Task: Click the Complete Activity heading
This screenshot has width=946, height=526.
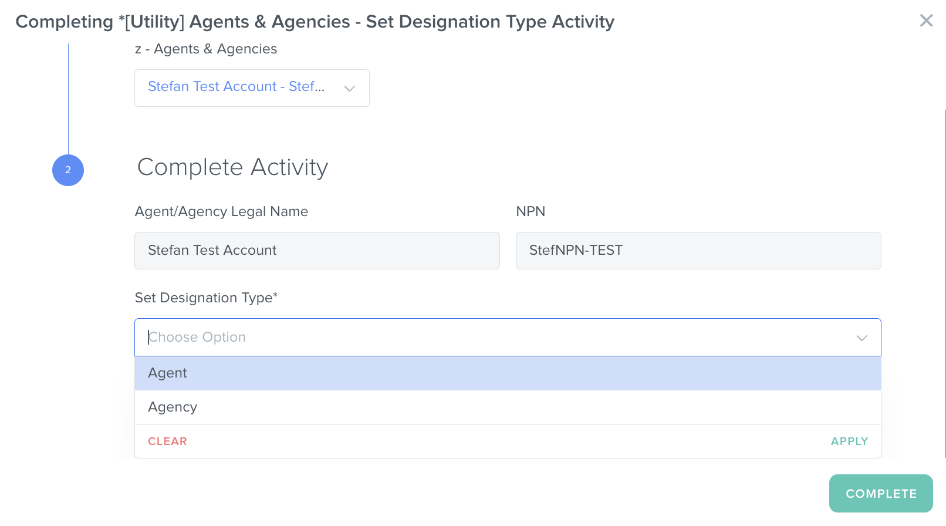Action: click(x=232, y=167)
